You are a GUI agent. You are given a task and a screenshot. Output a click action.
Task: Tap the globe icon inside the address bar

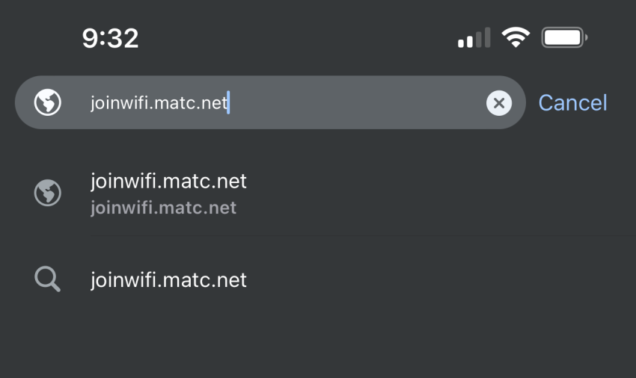click(x=47, y=102)
